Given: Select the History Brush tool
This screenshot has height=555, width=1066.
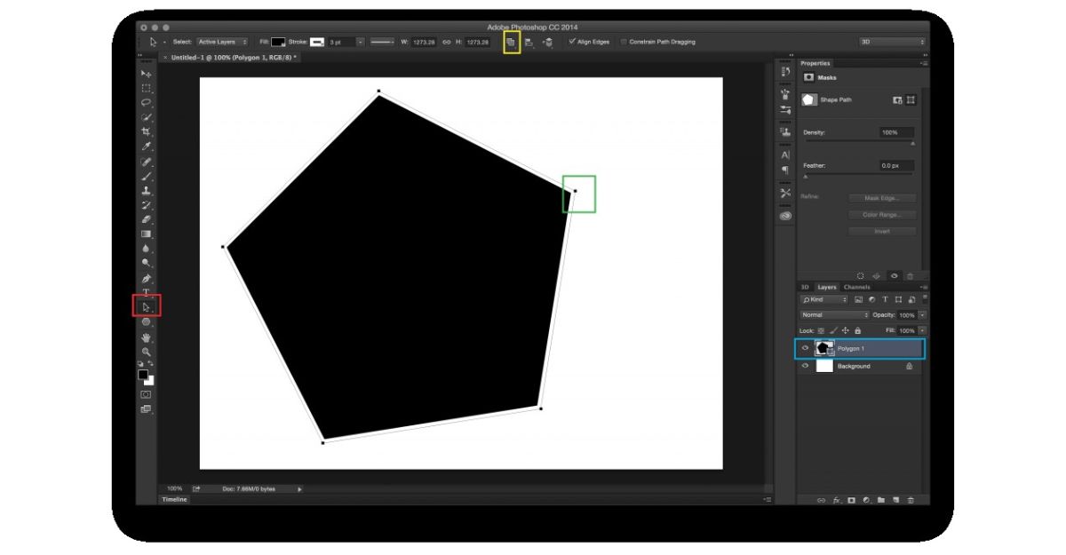Looking at the screenshot, I should pyautogui.click(x=146, y=205).
